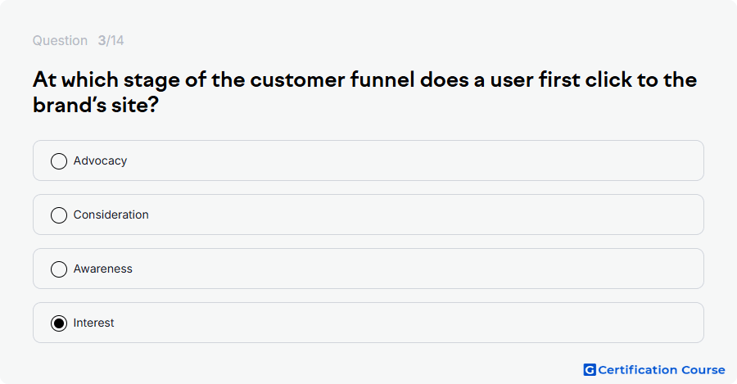Click empty space inside the Awareness option card
The height and width of the screenshot is (384, 737).
click(418, 269)
